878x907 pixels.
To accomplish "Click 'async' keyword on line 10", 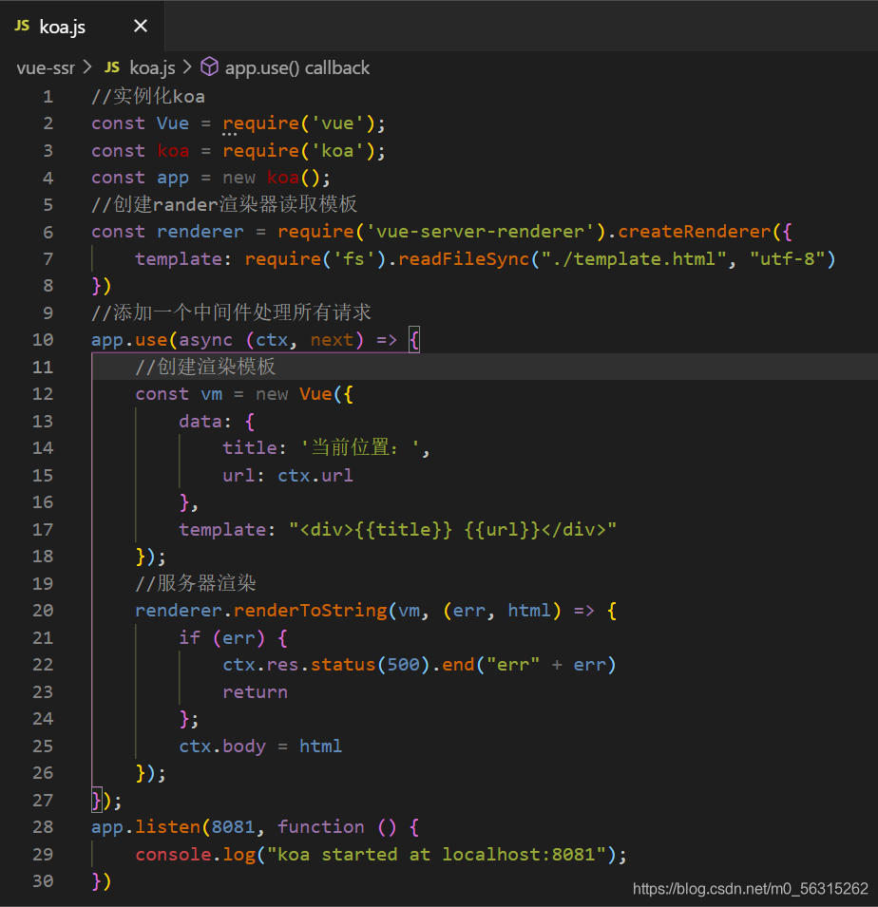I will tap(205, 340).
